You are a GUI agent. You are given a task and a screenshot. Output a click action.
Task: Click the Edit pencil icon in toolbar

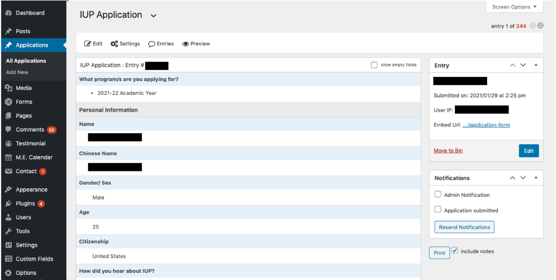[x=87, y=43]
